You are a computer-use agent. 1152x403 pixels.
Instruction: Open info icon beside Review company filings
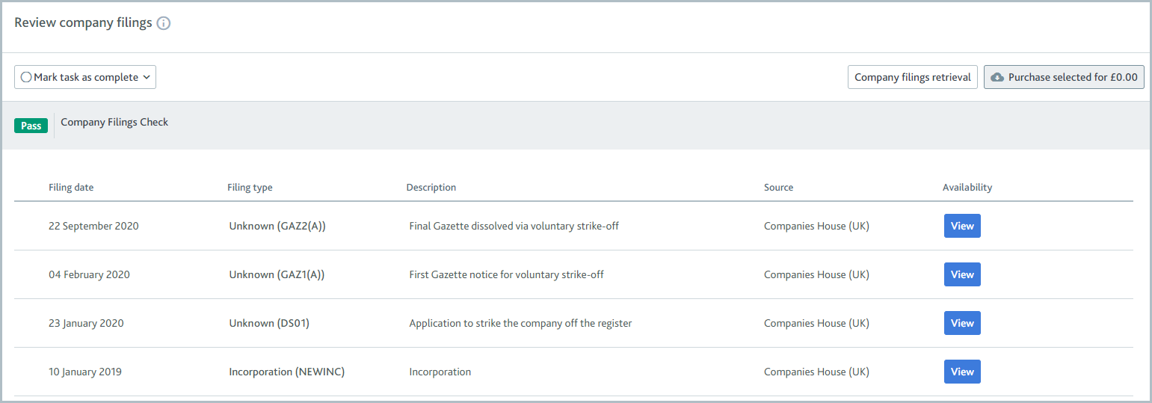(x=164, y=23)
